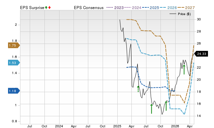Click the EPS Consensus legend title
The image size is (214, 128).
(x=89, y=8)
